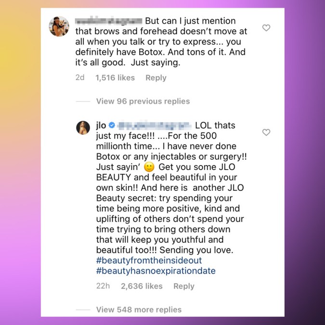Click Reply beneath jlo's response

[x=183, y=286]
